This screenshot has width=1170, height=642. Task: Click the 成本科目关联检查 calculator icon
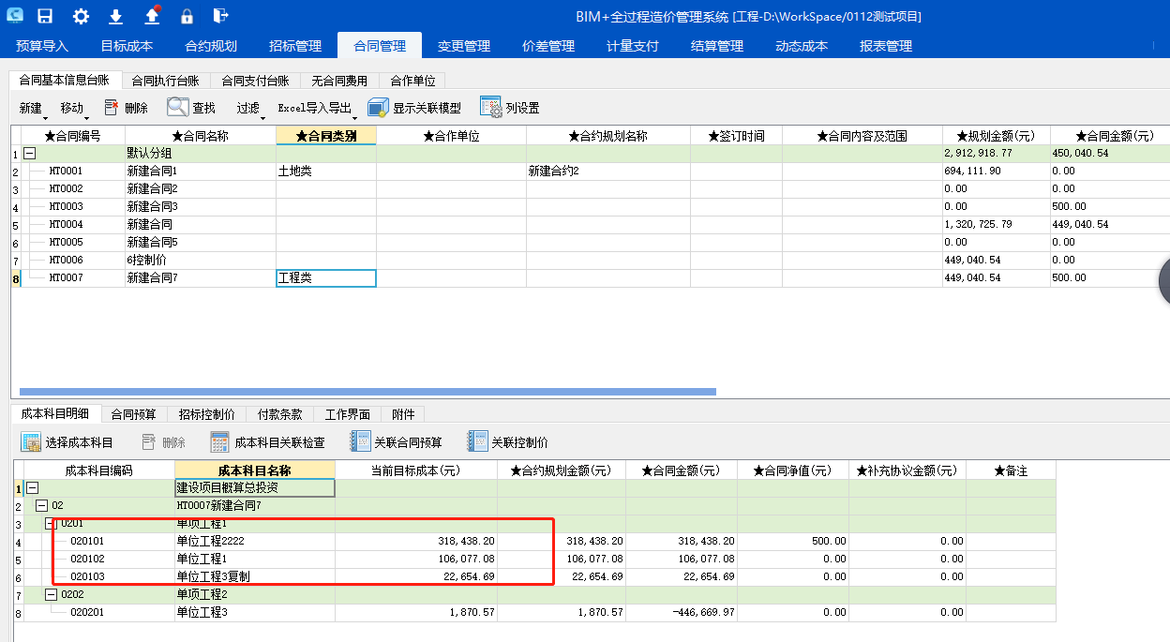[220, 442]
